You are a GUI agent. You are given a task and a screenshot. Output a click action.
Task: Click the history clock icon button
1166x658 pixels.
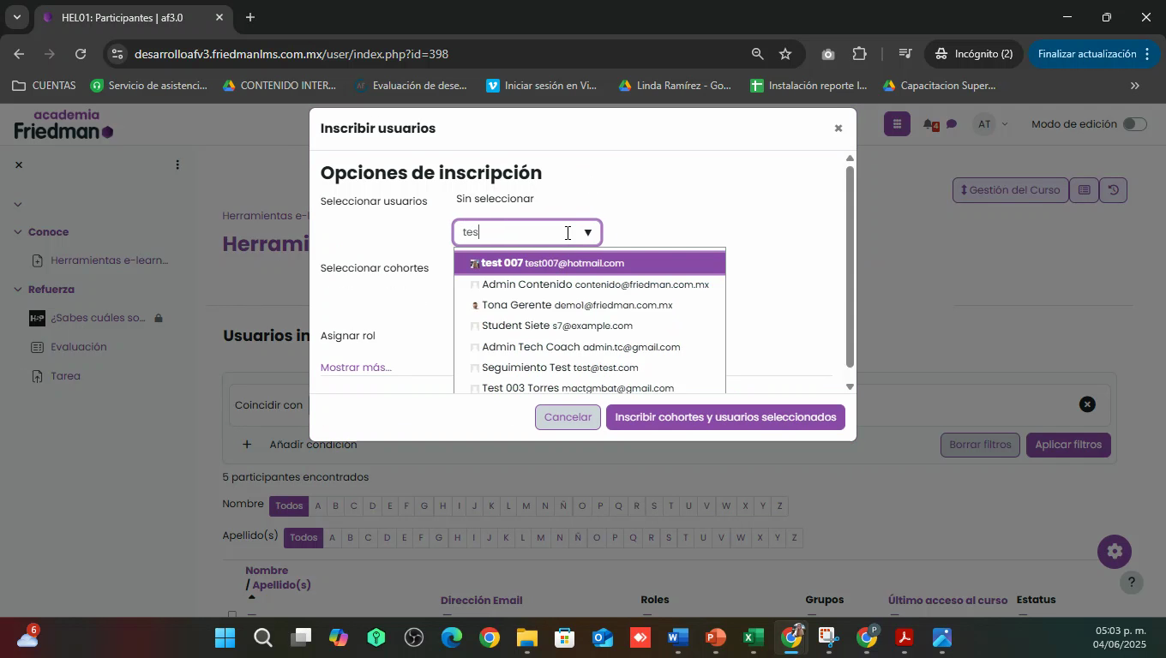coord(1113,190)
